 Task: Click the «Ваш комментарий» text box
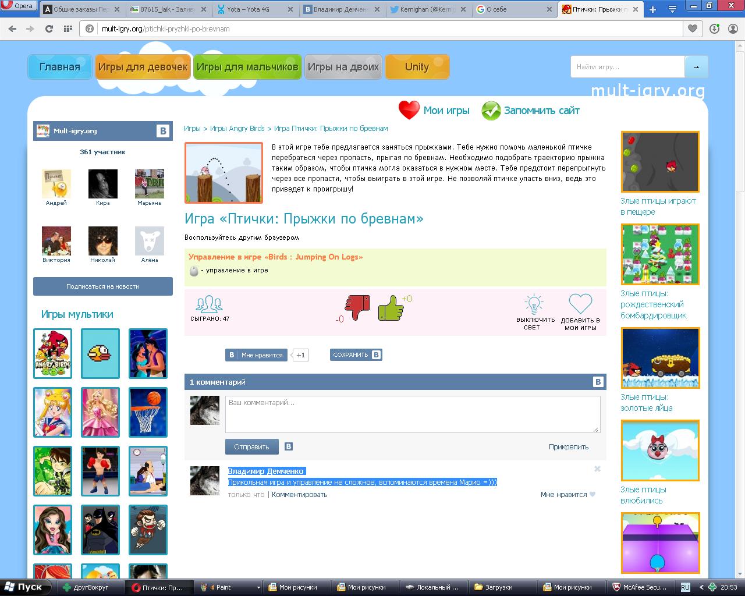pos(413,414)
